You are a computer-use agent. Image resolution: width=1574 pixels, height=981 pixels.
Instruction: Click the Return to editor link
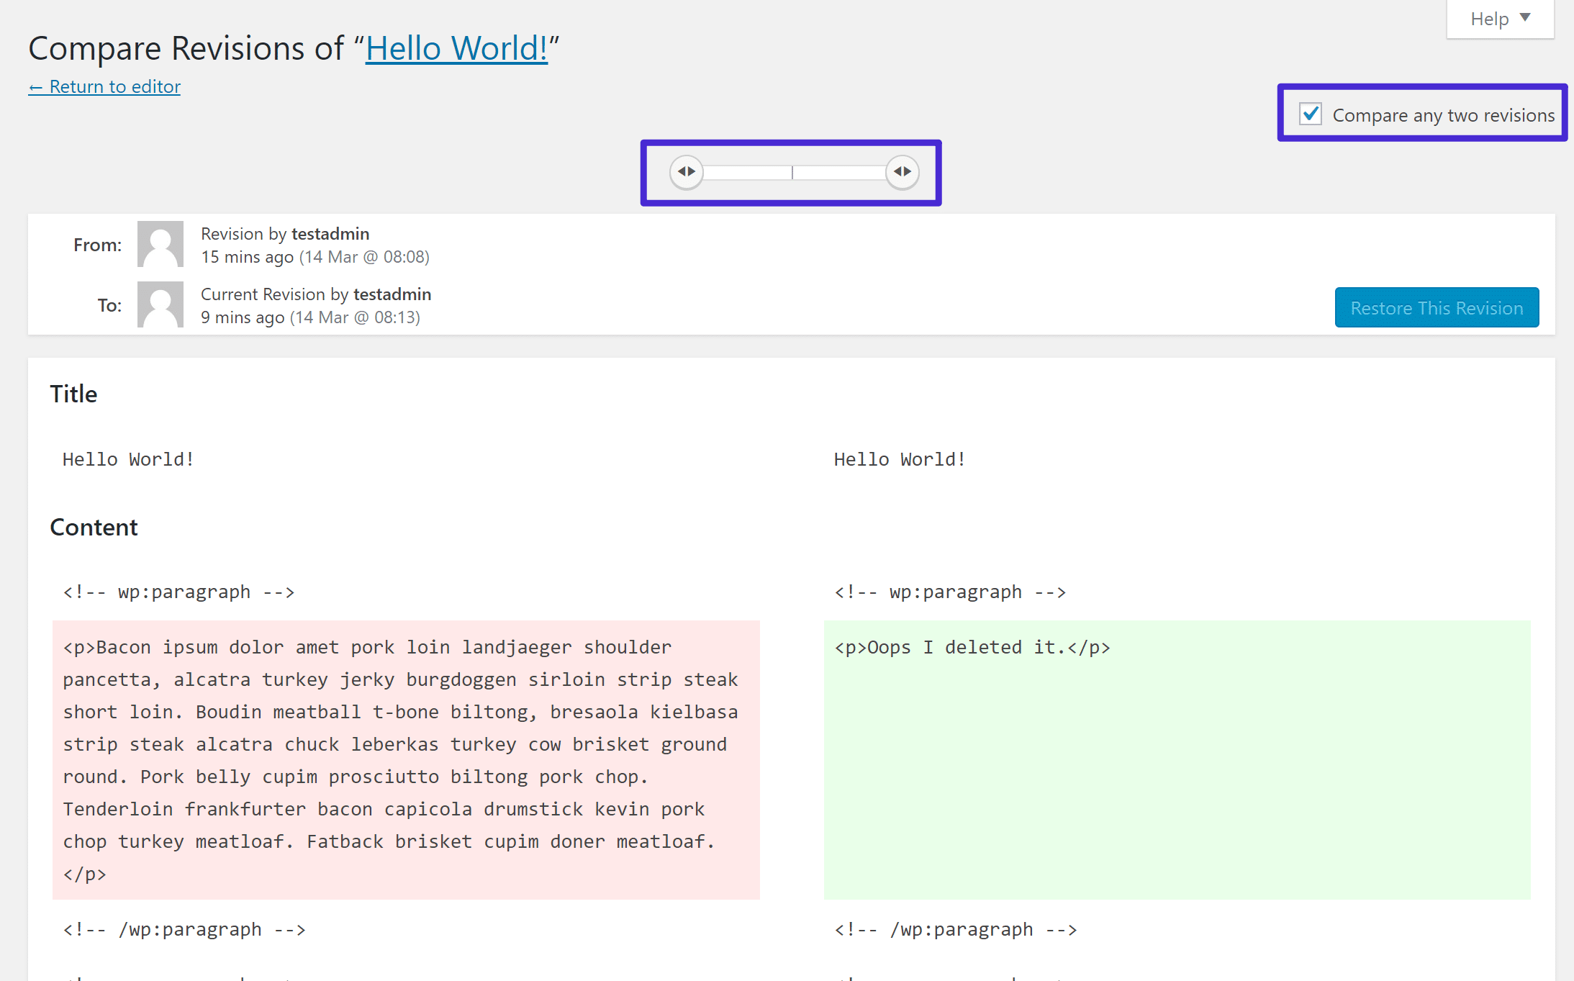click(x=104, y=86)
